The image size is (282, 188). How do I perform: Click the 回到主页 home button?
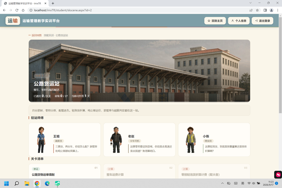(215, 21)
